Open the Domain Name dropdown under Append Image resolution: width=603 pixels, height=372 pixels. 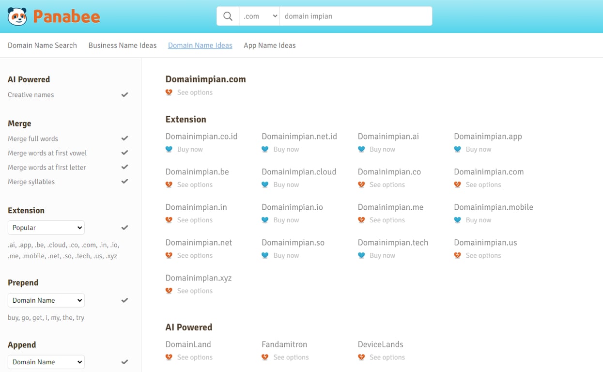(x=46, y=362)
